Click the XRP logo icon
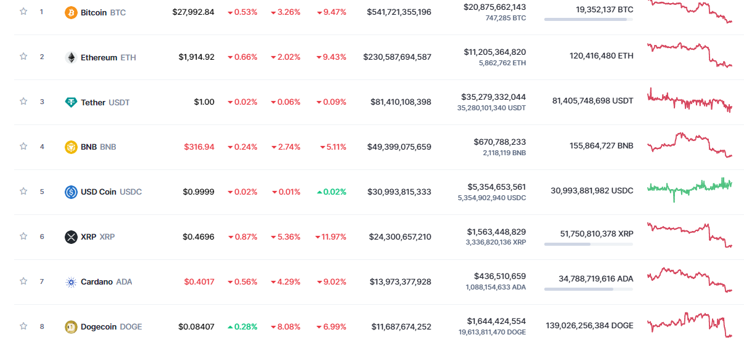 (71, 237)
